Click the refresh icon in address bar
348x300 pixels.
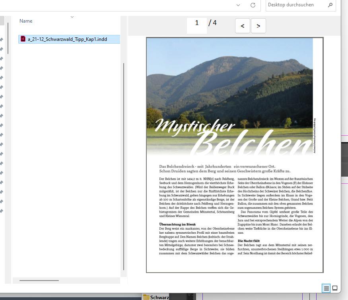pos(253,5)
